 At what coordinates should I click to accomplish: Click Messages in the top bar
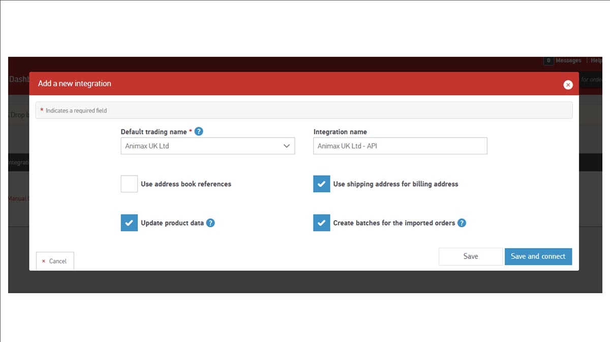568,60
